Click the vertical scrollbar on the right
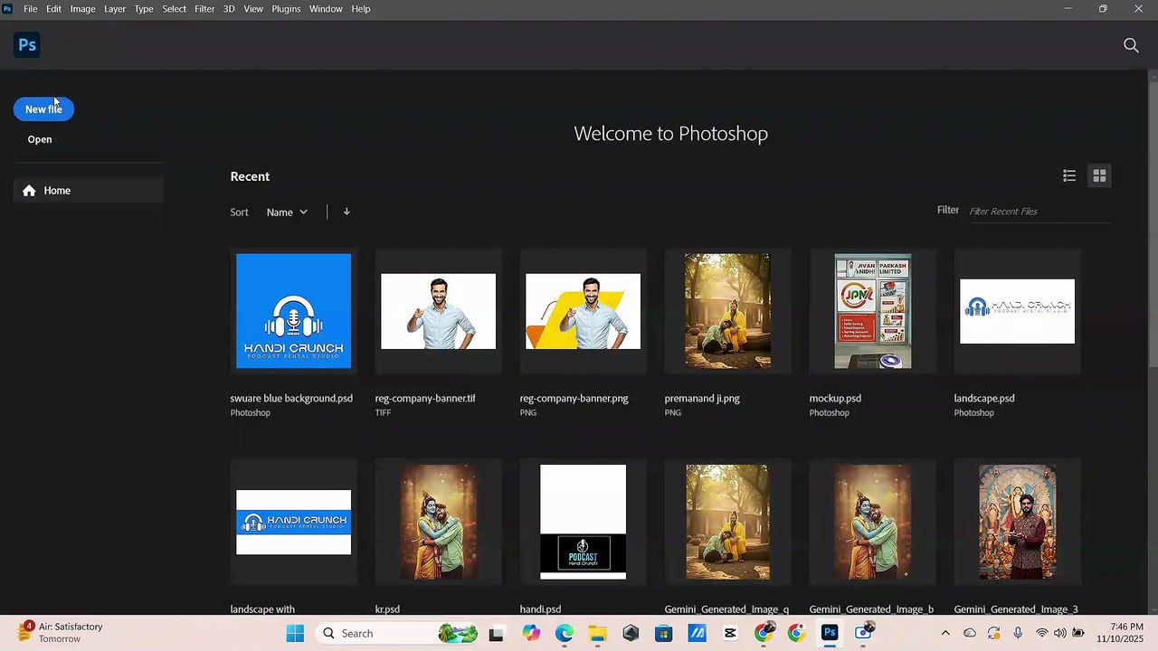Viewport: 1158px width, 651px height. tap(1153, 226)
